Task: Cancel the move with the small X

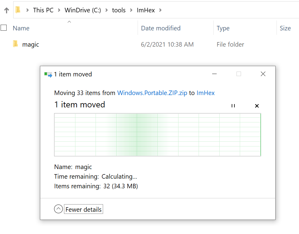Action: 257,106
